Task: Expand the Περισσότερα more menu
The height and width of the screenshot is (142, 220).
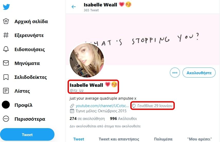Action: 6,119
